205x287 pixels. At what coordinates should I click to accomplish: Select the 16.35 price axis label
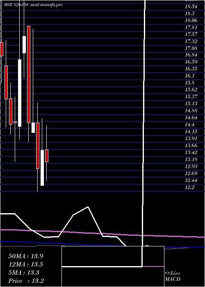click(191, 69)
